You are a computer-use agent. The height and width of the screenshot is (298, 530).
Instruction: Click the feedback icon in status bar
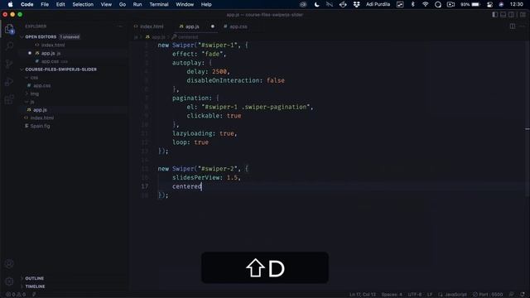(512, 295)
